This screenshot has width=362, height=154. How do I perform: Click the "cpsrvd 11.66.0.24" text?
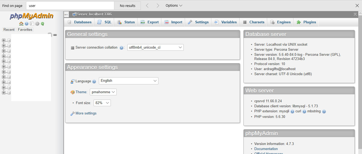[268, 101]
